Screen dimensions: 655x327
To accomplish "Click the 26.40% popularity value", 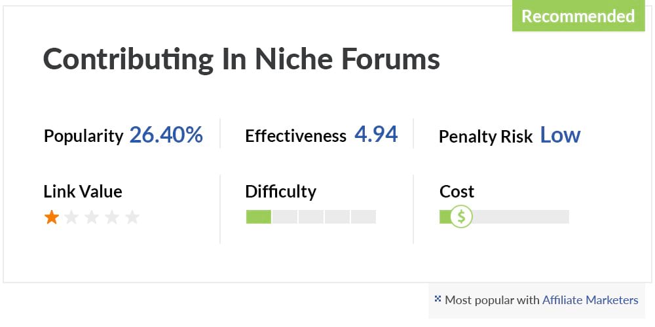I will (166, 135).
